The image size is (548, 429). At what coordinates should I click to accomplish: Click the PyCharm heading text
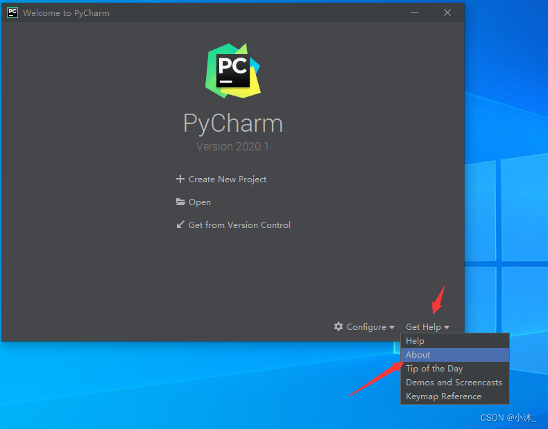point(233,123)
